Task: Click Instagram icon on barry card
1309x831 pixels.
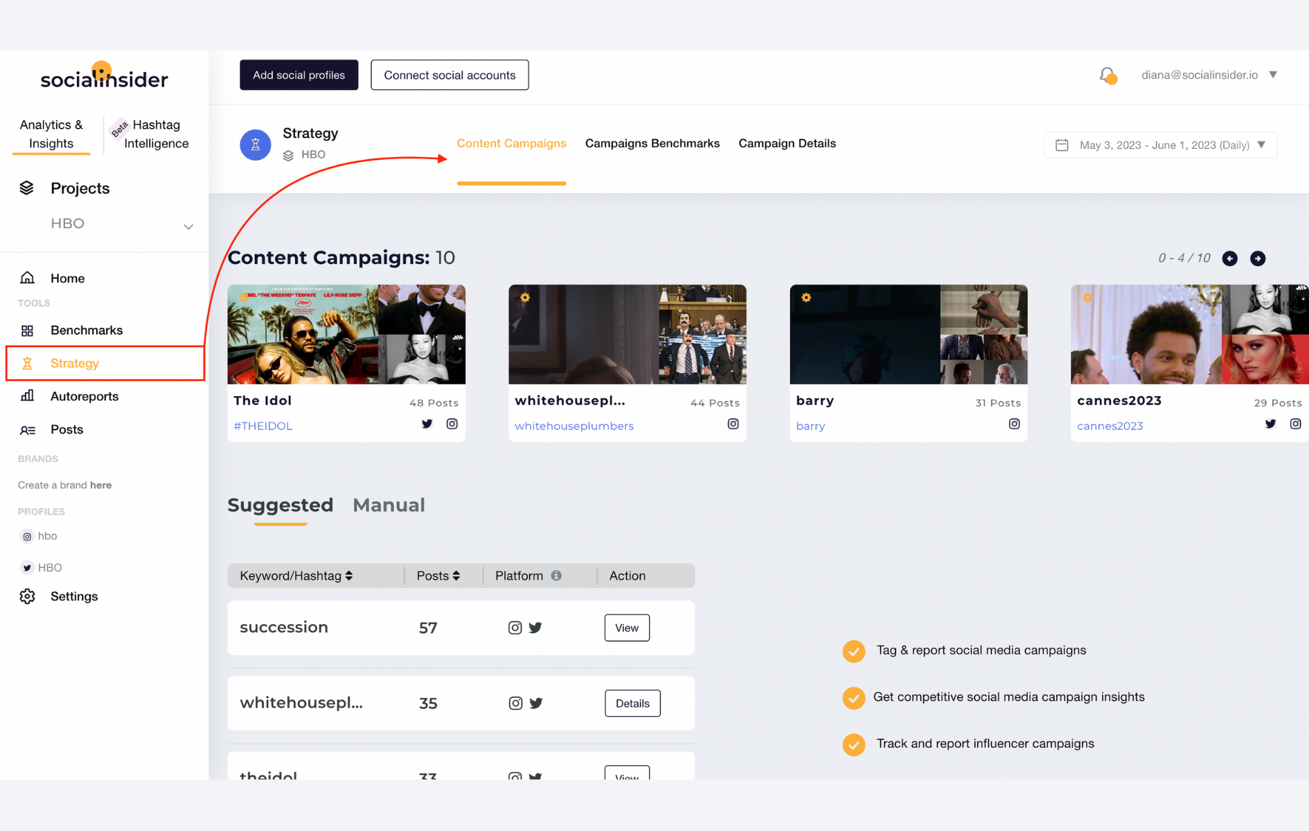Action: point(1014,424)
